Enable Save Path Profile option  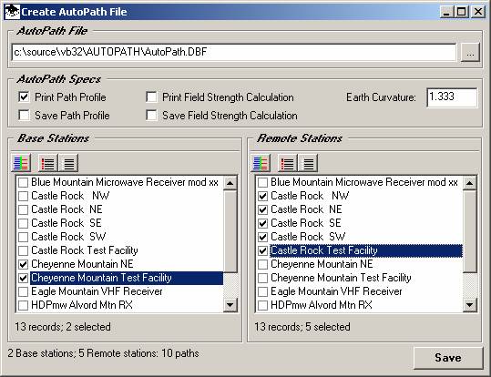coord(24,116)
